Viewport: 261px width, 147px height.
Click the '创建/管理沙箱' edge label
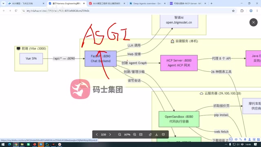coord(134,72)
